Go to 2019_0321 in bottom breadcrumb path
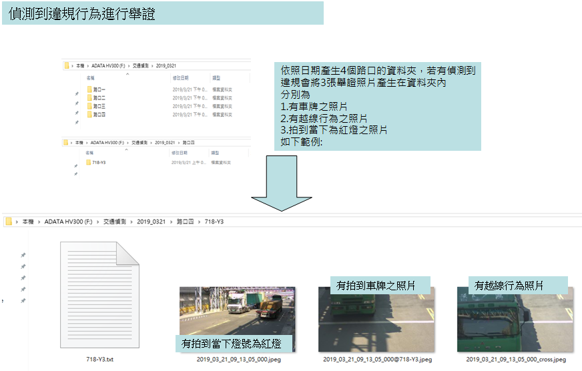Viewport: 582px width, 371px height. point(150,221)
